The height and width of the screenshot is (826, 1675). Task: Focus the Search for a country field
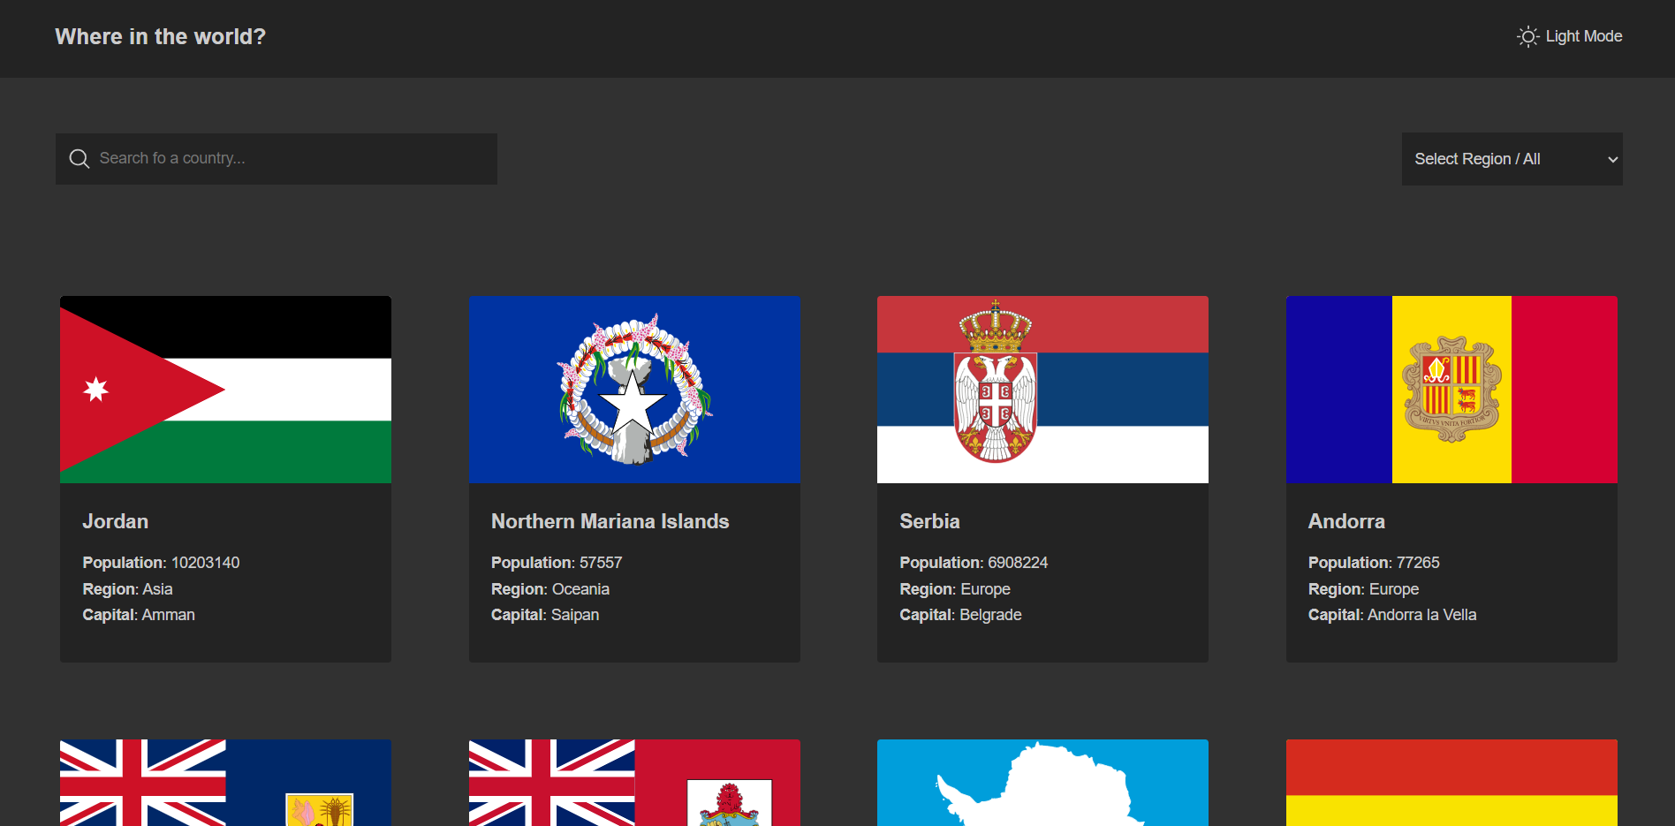[x=277, y=159]
